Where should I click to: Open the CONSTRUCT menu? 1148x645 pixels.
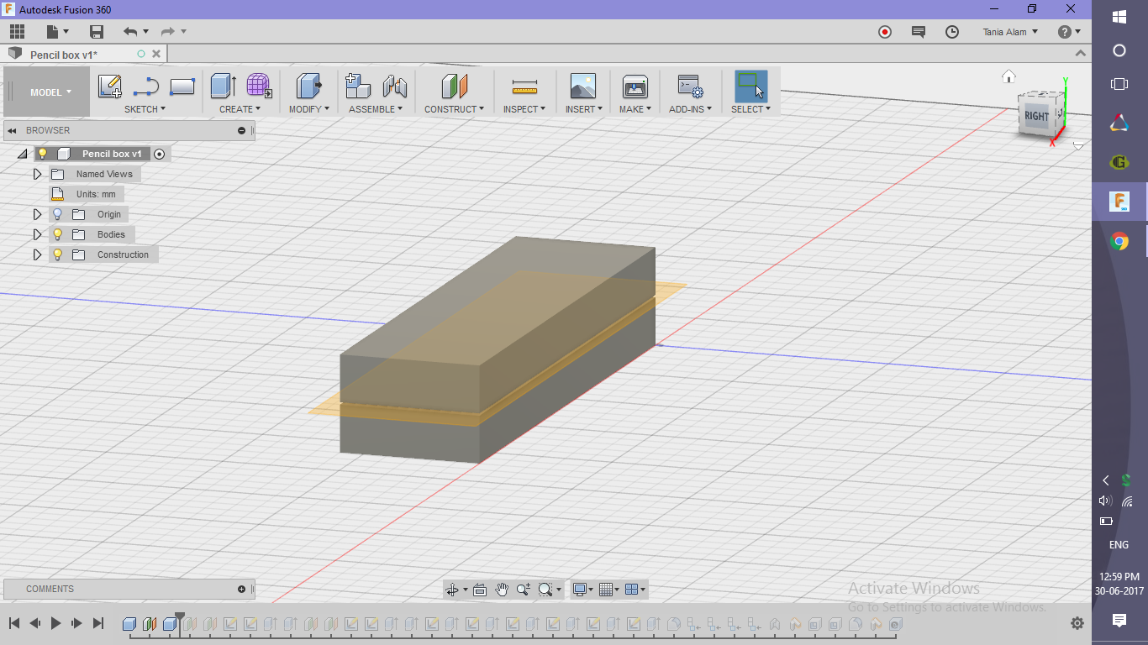pyautogui.click(x=454, y=109)
